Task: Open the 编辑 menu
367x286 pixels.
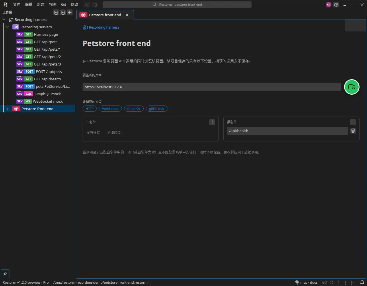Action: (x=29, y=5)
